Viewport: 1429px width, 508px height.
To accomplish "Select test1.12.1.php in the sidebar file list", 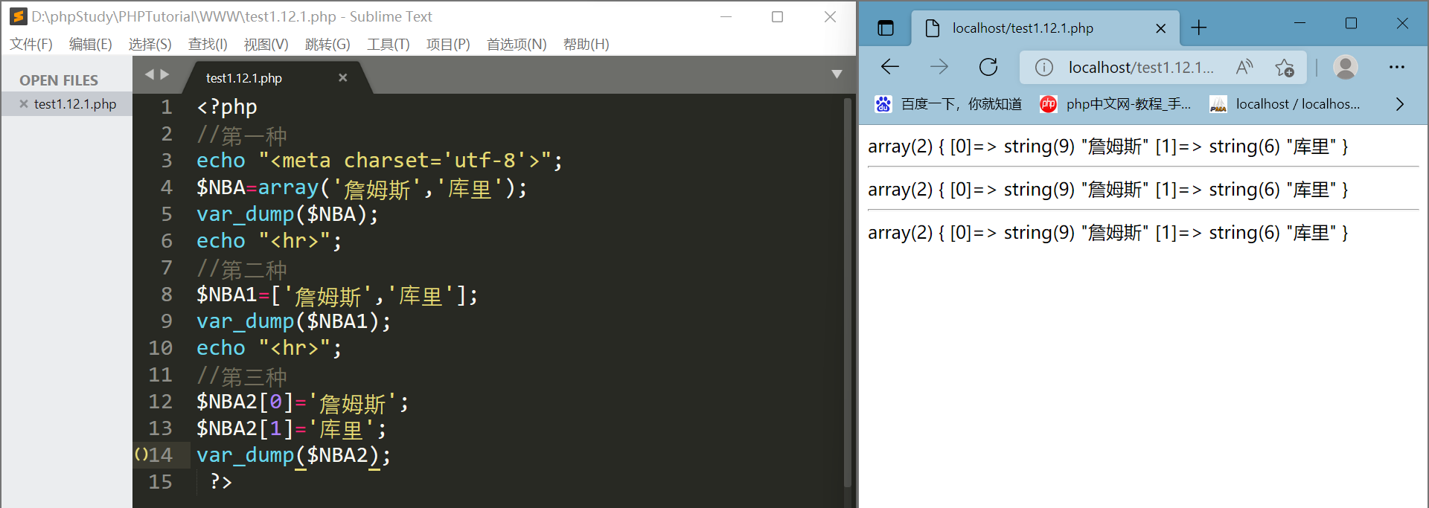I will pyautogui.click(x=75, y=104).
